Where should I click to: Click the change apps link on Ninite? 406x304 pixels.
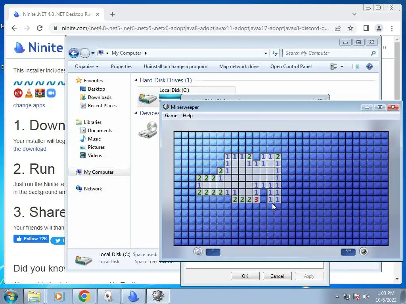coord(29,105)
